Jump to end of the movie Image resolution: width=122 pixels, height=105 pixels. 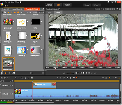[92, 73]
